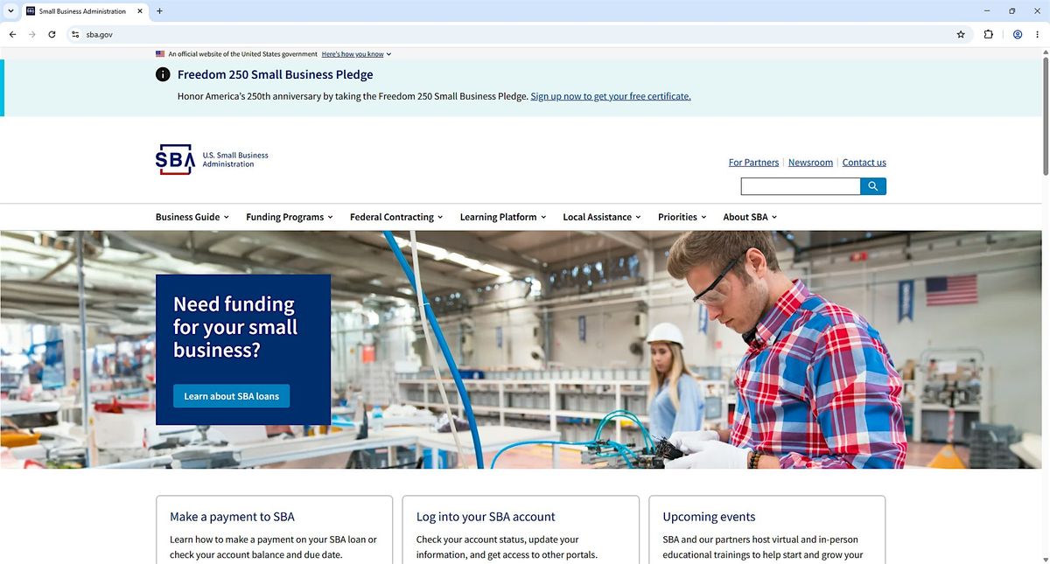
Task: Click the Make a payment to SBA card
Action: [x=274, y=530]
